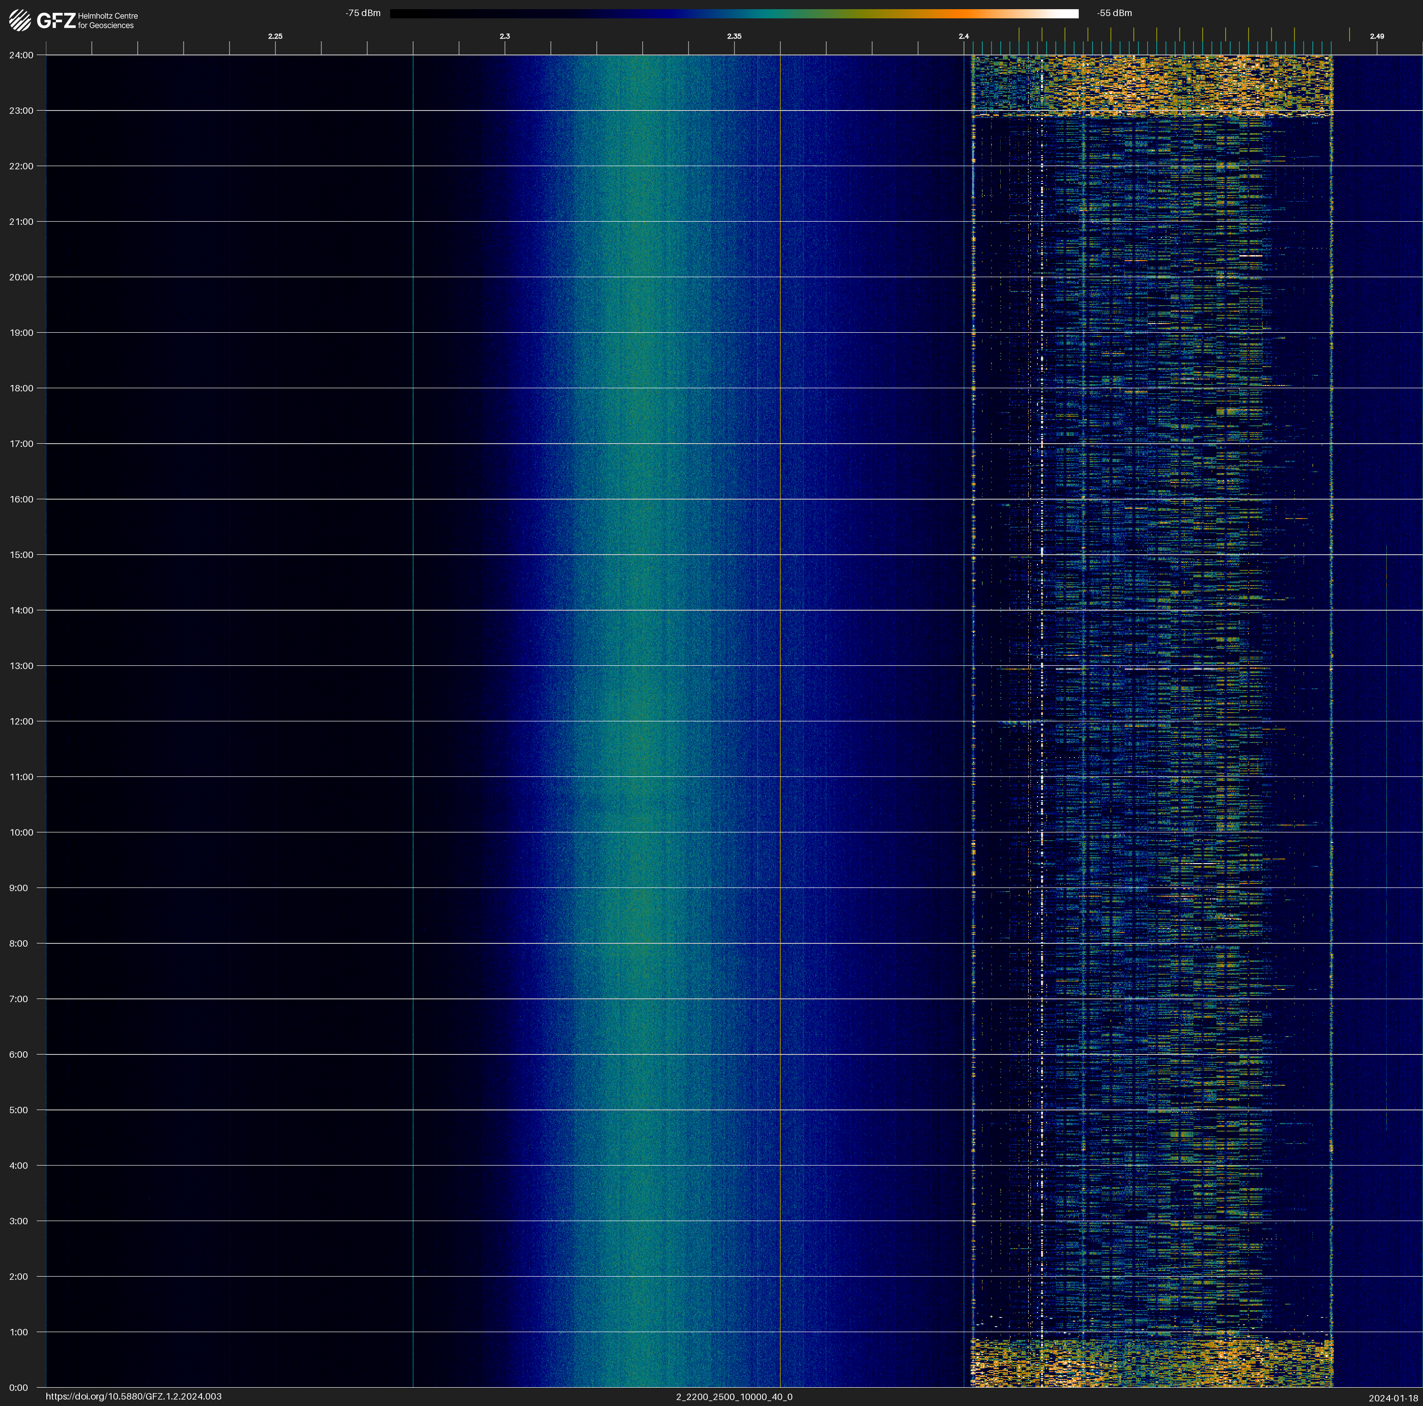
Task: Click the 2024-01-18 date label
Action: coord(1393,1398)
